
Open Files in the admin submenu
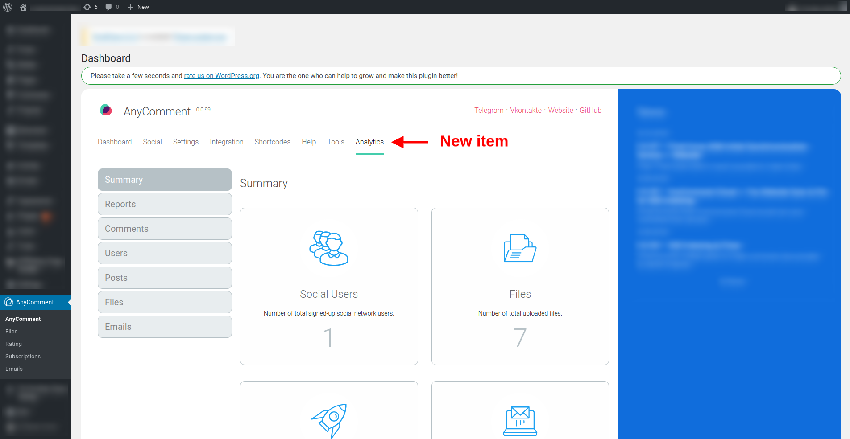click(11, 332)
